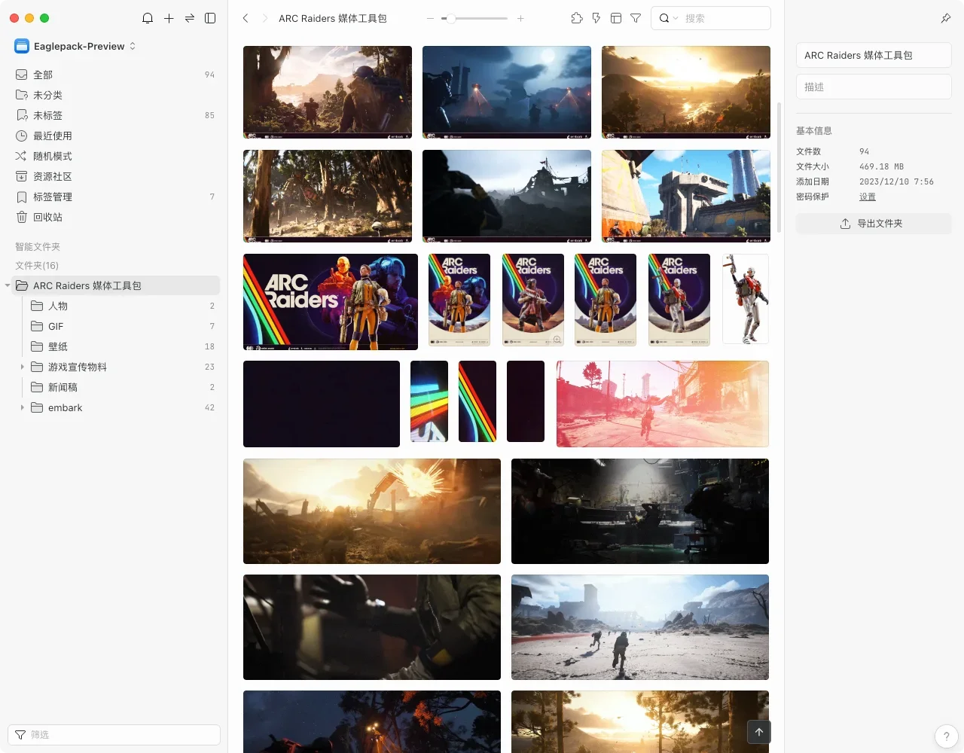Open 标签管理 in the sidebar
The height and width of the screenshot is (753, 964).
coord(114,197)
